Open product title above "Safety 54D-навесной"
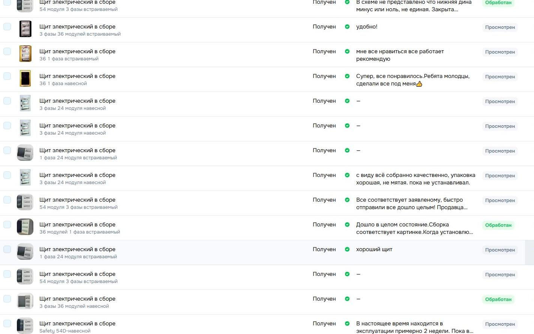Screen dimensions: 534x334 pyautogui.click(x=77, y=324)
